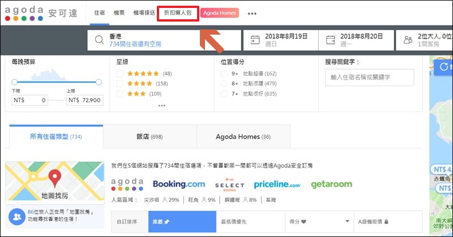Open check-in date 2018年8月19日
The height and width of the screenshot is (237, 453).
point(281,40)
